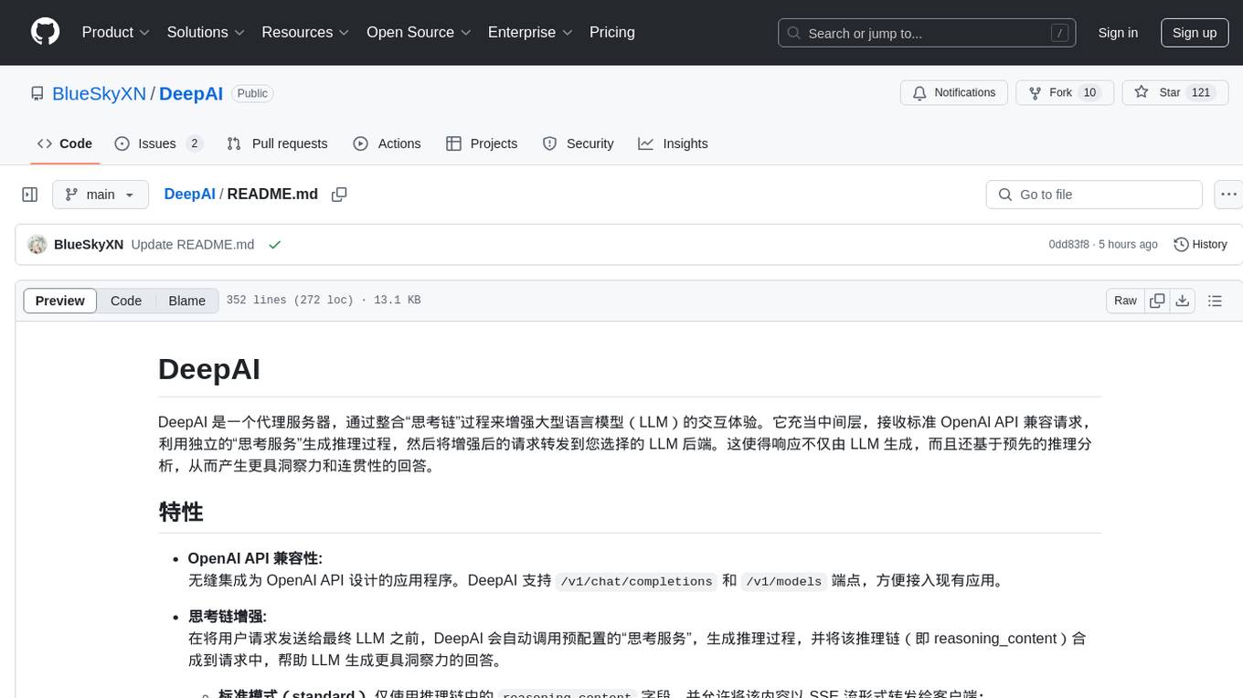
Task: Expand the Solutions menu
Action: (206, 32)
